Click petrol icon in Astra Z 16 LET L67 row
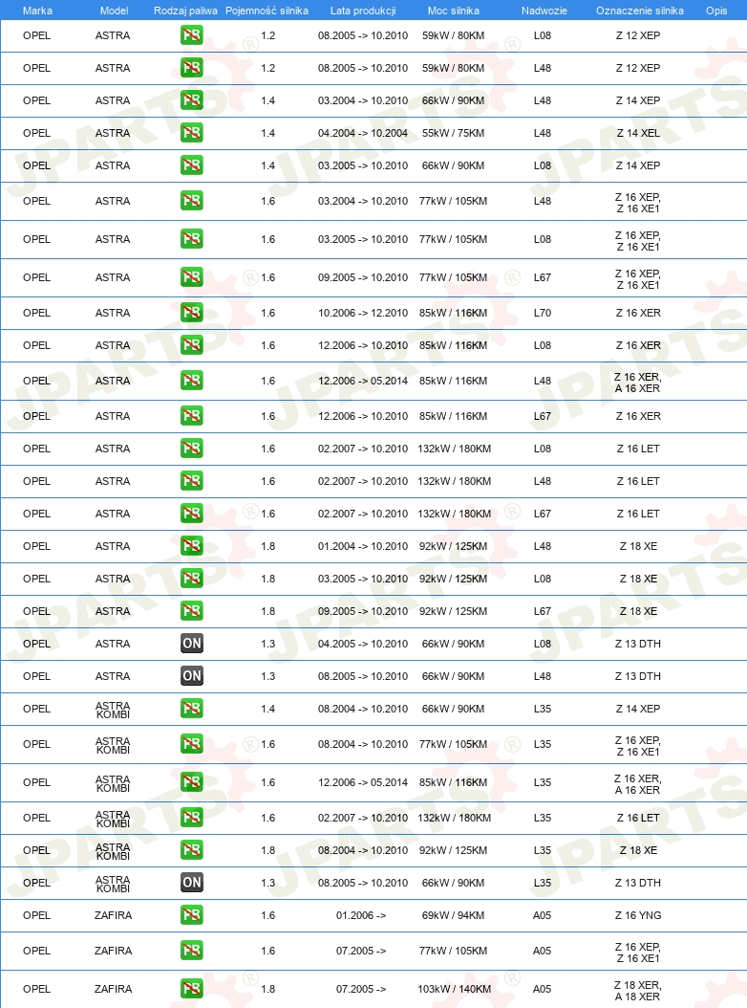Screen dimensions: 747x1008 pos(191,514)
